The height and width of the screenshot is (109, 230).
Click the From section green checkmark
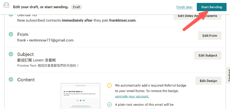click(x=11, y=34)
